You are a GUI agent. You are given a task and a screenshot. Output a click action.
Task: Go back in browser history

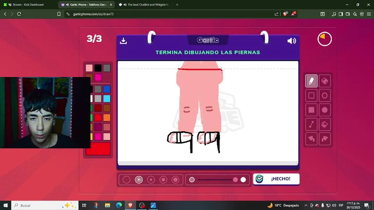(x=5, y=14)
